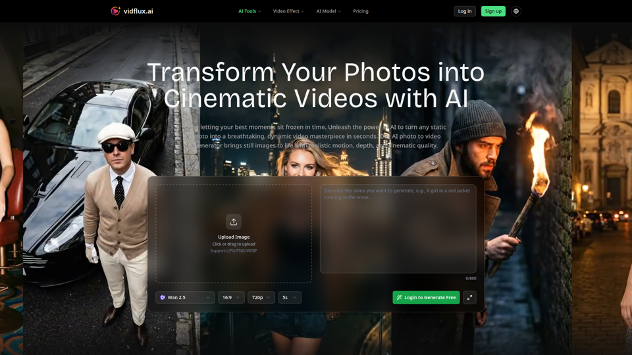632x355 pixels.
Task: Open the Video Effect menu
Action: tap(288, 11)
